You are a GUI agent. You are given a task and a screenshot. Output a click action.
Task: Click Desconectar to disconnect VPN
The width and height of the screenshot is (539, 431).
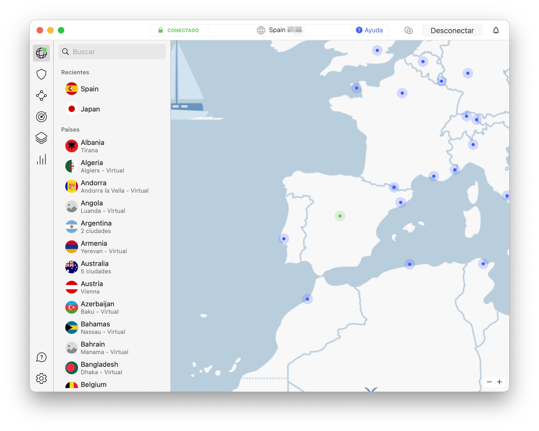pyautogui.click(x=451, y=30)
